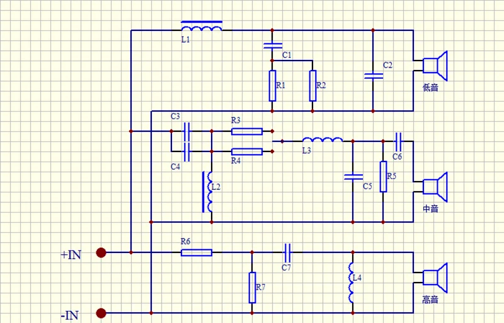Click the "R3" designator text
This screenshot has height=323, width=504.
(x=236, y=120)
